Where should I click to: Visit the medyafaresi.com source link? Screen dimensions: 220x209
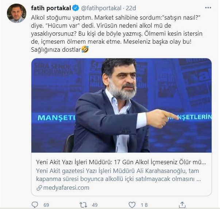pos(66,188)
